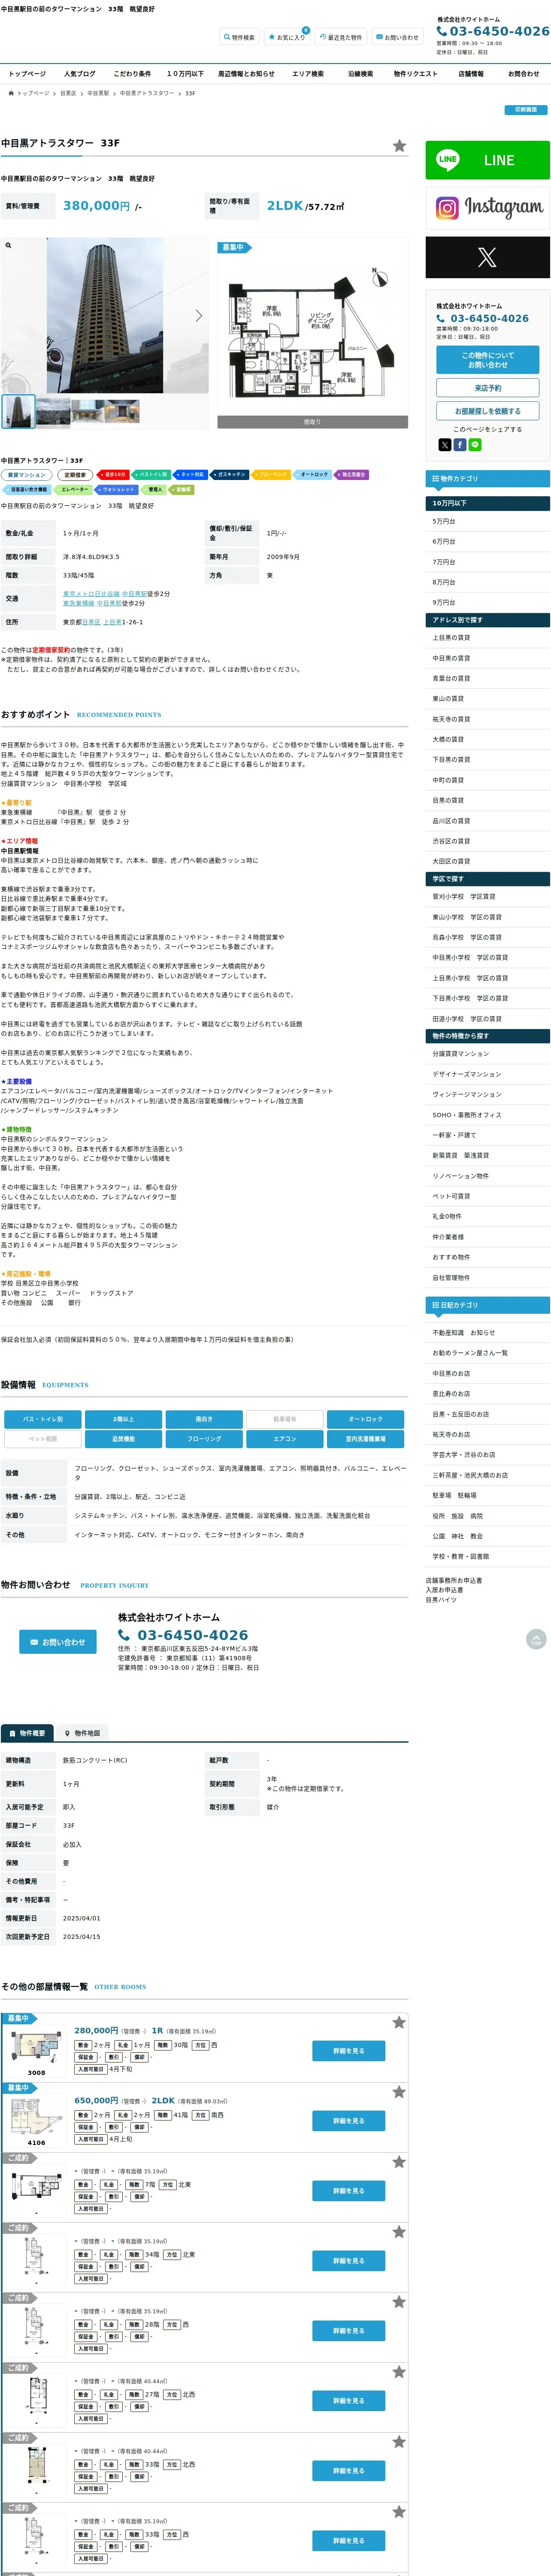551x2576 pixels.
Task: Open the LINE contact banner
Action: [487, 160]
